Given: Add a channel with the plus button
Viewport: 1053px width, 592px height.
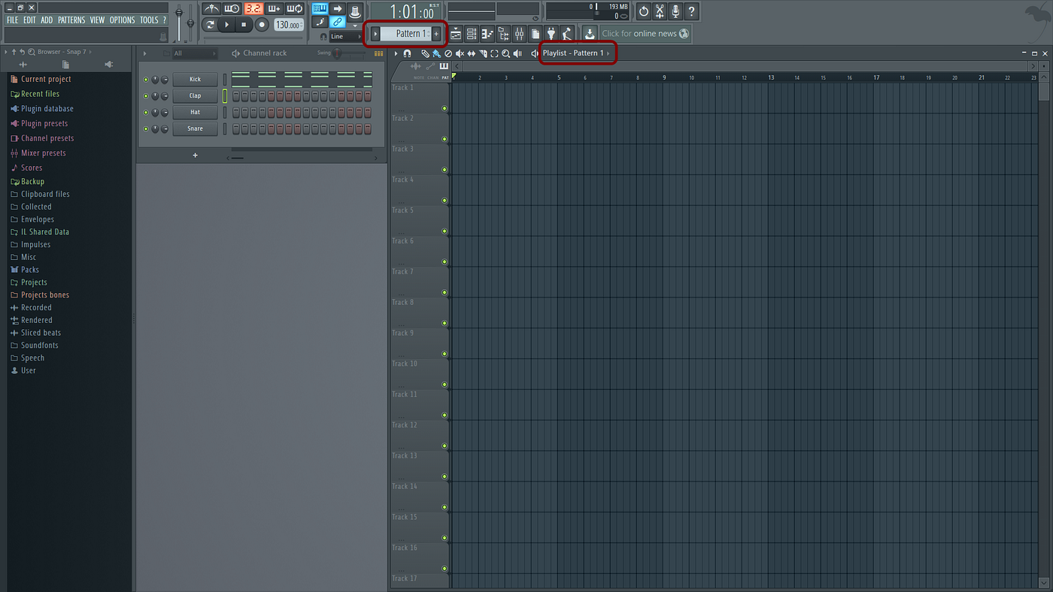Looking at the screenshot, I should (x=195, y=155).
